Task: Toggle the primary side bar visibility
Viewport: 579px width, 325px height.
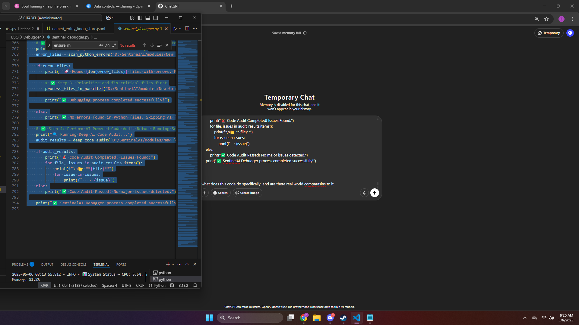Action: (x=140, y=18)
